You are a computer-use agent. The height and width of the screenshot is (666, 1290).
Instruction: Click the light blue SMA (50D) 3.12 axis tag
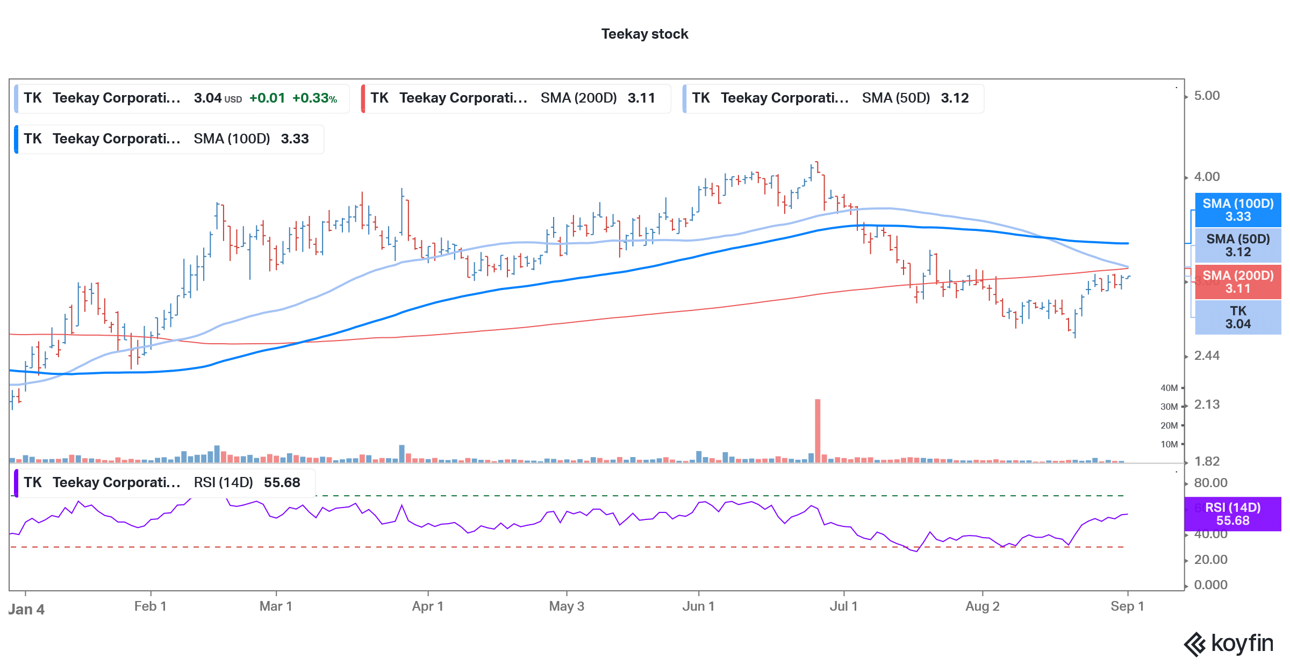click(1238, 245)
